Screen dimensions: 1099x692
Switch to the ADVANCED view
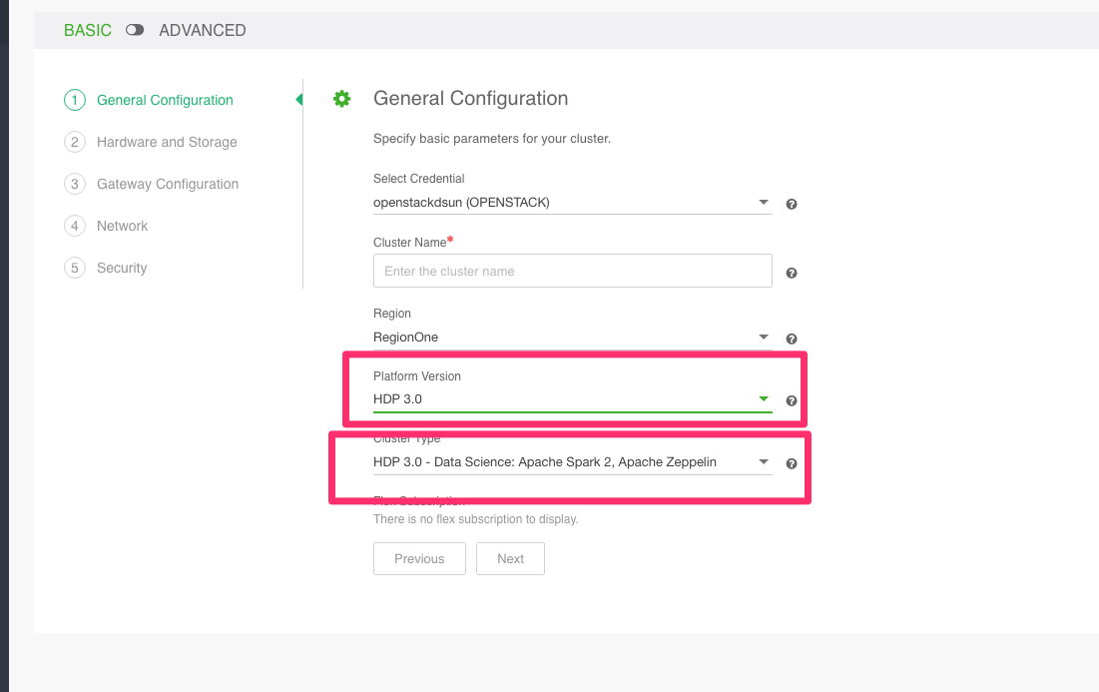pyautogui.click(x=202, y=30)
